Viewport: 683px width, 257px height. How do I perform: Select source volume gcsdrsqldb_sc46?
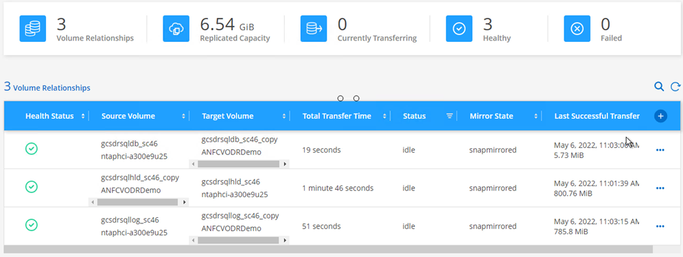[x=130, y=144]
